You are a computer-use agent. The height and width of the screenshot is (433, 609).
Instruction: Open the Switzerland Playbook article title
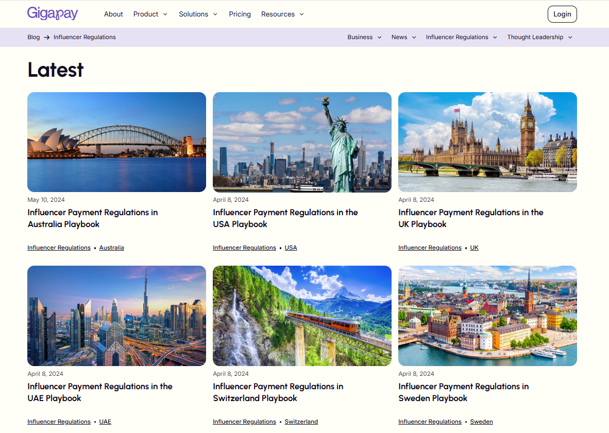click(x=278, y=392)
